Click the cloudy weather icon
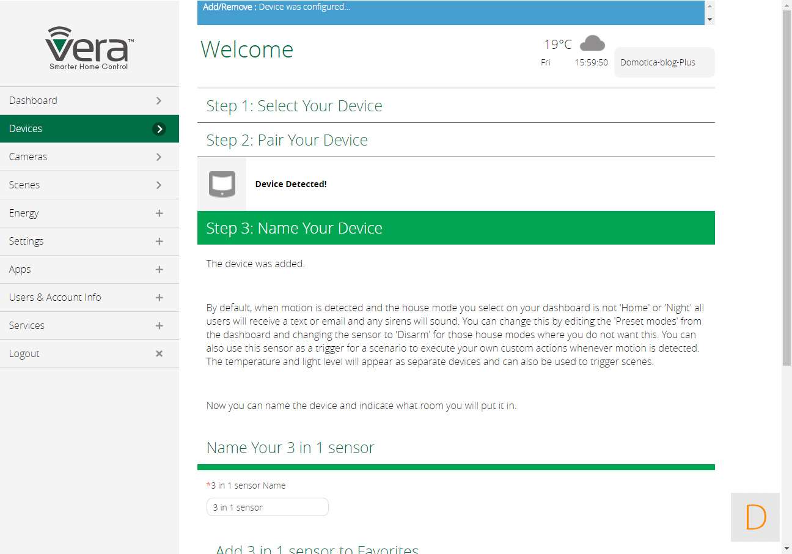 592,43
